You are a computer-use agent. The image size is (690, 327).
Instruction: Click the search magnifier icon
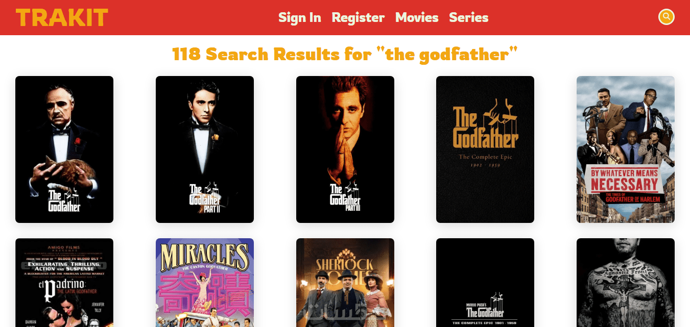pos(666,17)
